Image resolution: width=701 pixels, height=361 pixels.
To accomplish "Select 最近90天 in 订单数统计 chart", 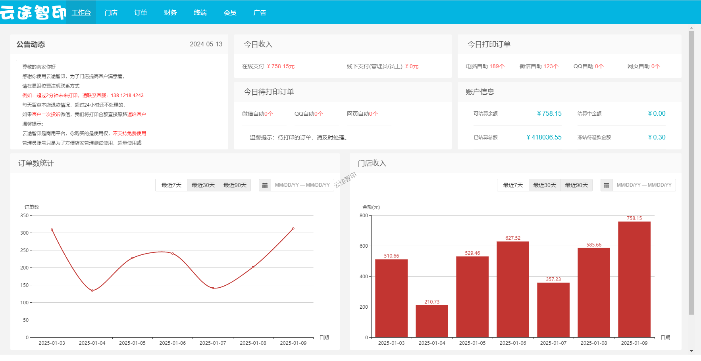I will pyautogui.click(x=235, y=185).
